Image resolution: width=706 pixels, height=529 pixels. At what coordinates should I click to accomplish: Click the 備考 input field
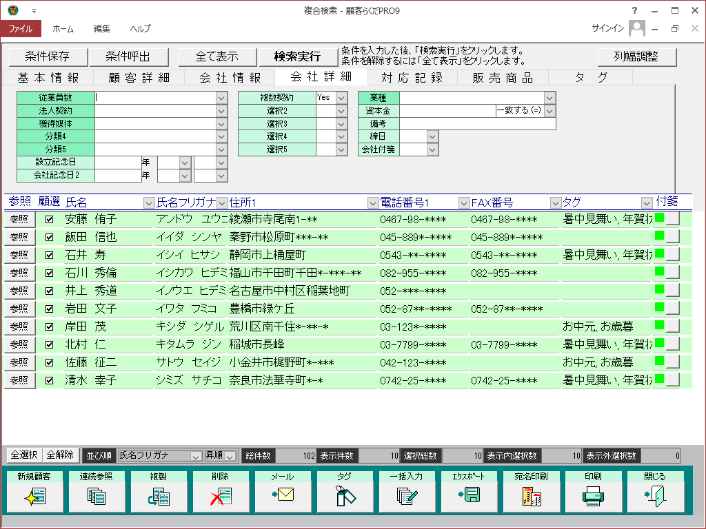pos(477,124)
